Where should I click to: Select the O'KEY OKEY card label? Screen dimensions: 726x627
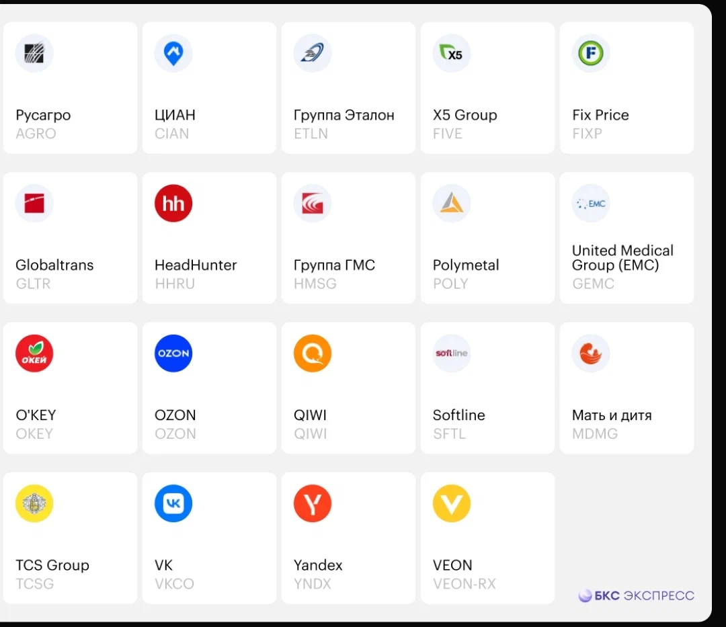(36, 415)
